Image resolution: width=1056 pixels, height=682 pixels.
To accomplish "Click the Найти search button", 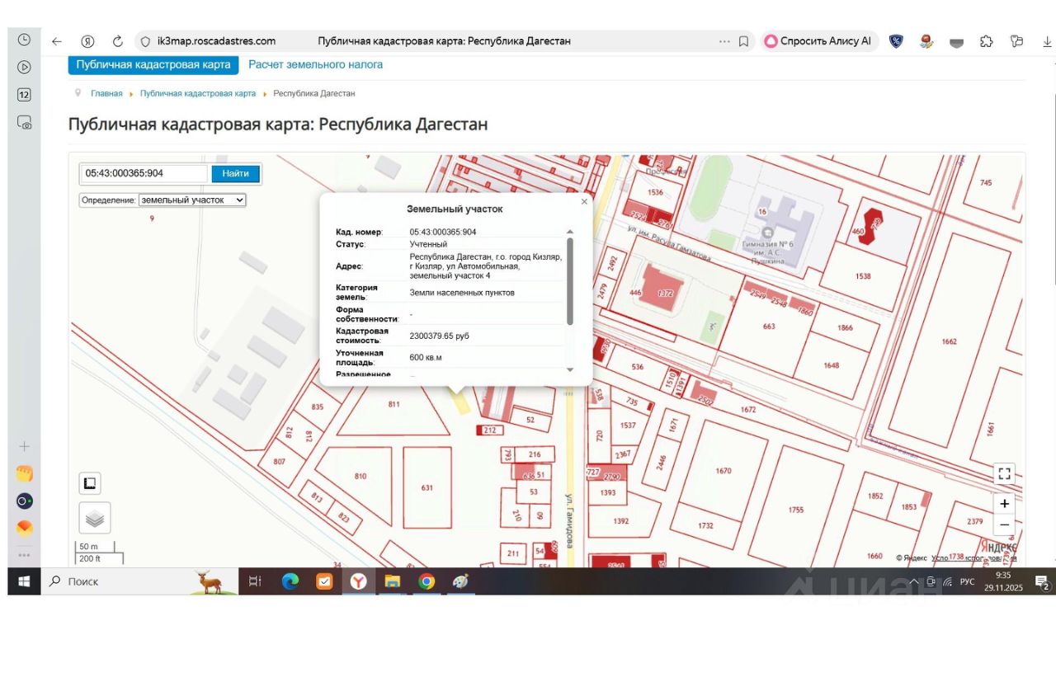I will coord(236,173).
